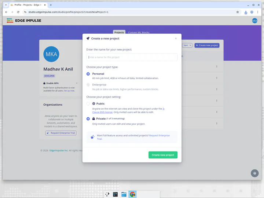Open the MKA user avatar menu in header

click(254, 21)
